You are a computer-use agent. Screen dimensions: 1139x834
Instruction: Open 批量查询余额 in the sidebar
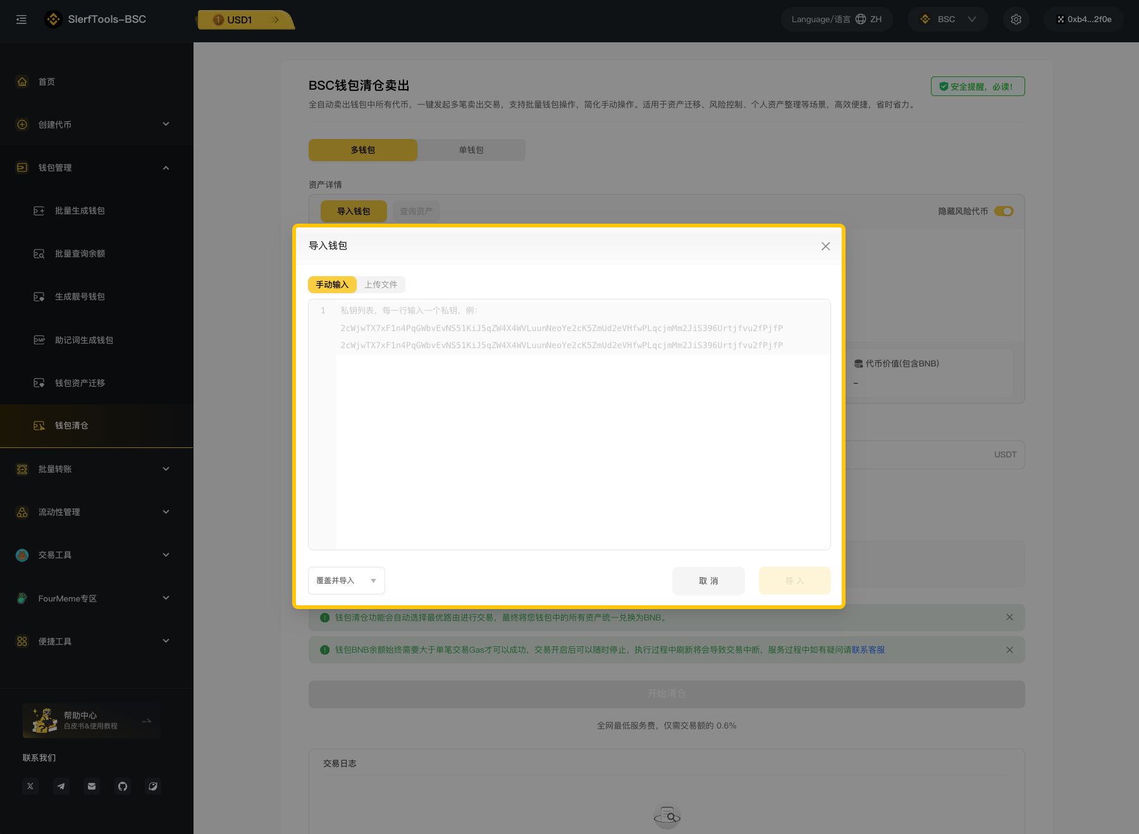(x=80, y=254)
